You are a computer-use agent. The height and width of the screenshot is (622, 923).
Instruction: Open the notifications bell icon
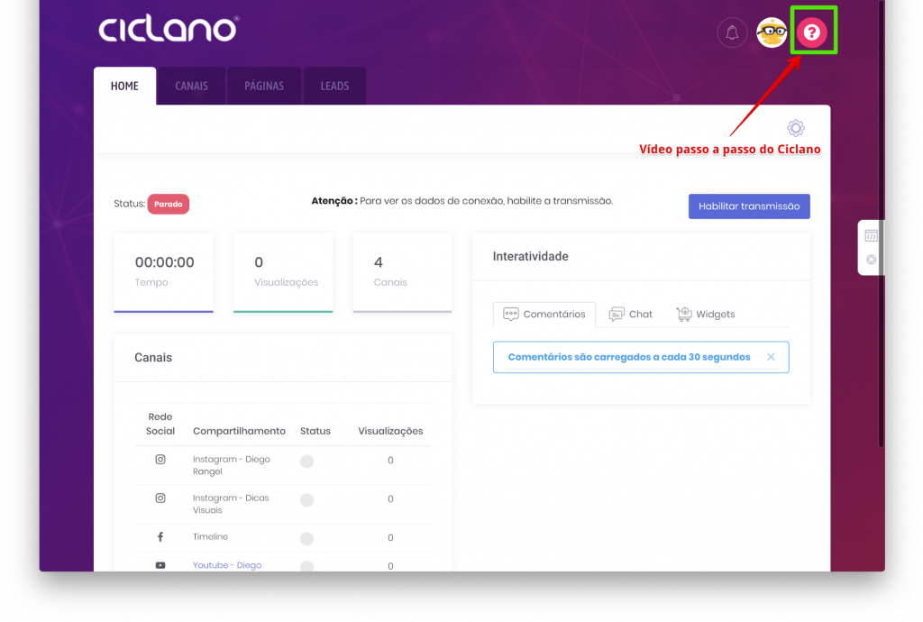pyautogui.click(x=732, y=32)
